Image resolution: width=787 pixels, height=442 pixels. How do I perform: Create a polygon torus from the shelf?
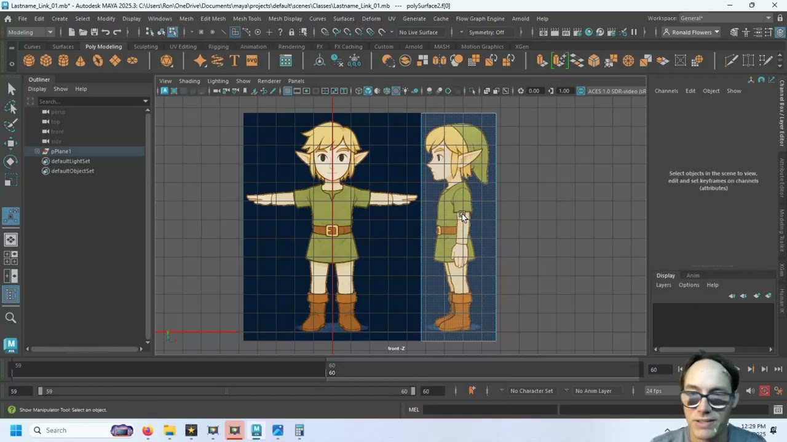tap(98, 60)
